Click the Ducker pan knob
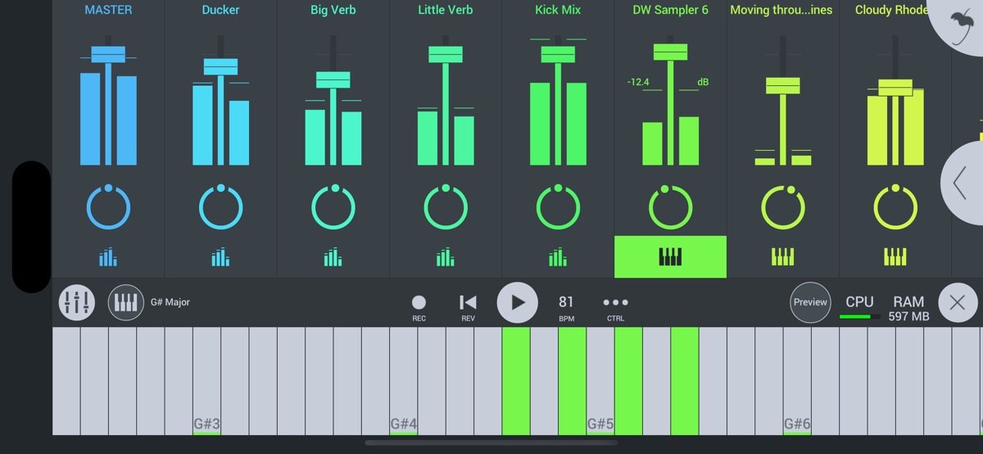 220,207
